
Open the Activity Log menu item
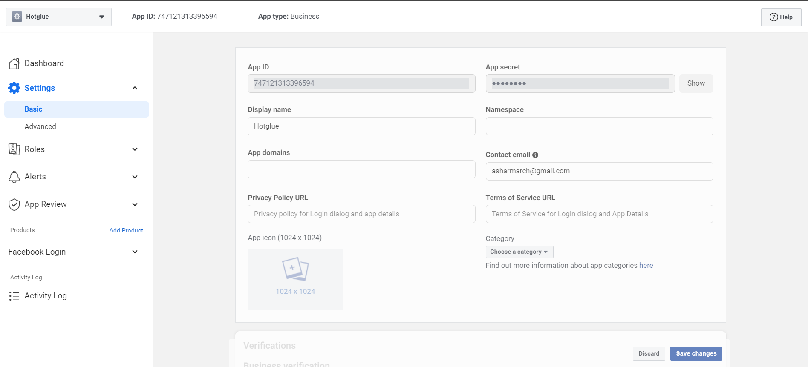46,296
